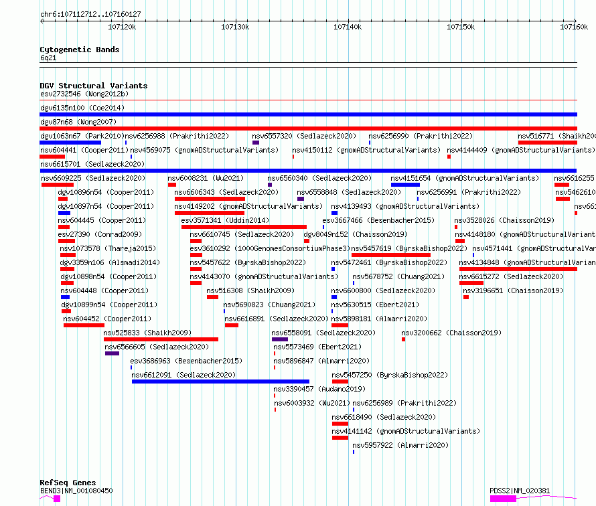Viewport: 596px width, 506px height.
Task: Click the 107150k ruler position label
Action: pos(461,27)
